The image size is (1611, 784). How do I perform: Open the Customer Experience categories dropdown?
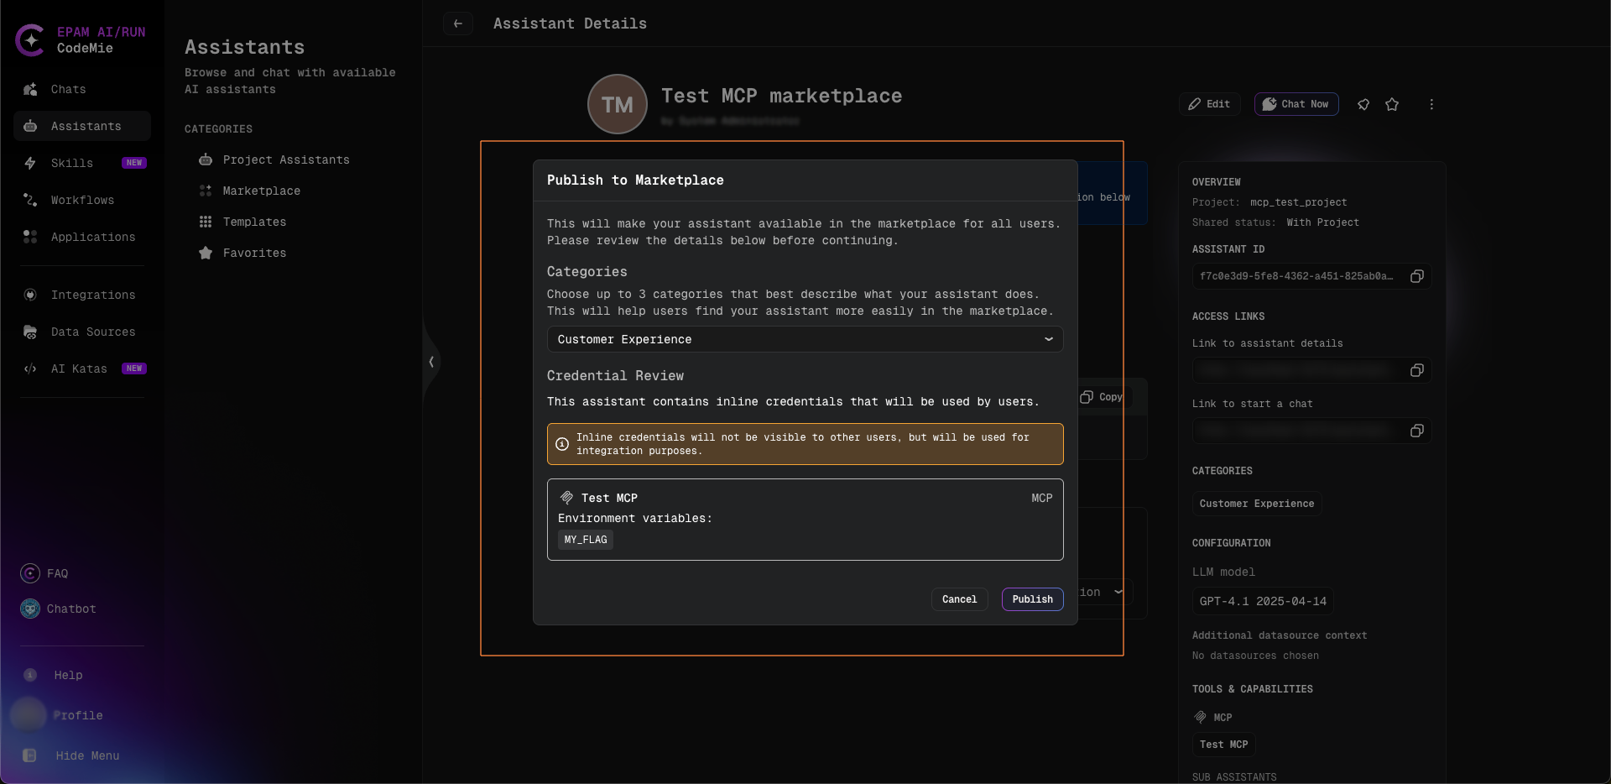pyautogui.click(x=805, y=339)
